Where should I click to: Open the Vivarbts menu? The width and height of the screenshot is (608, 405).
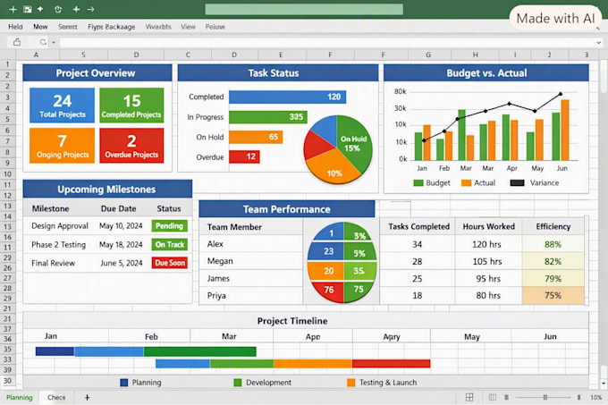point(158,27)
